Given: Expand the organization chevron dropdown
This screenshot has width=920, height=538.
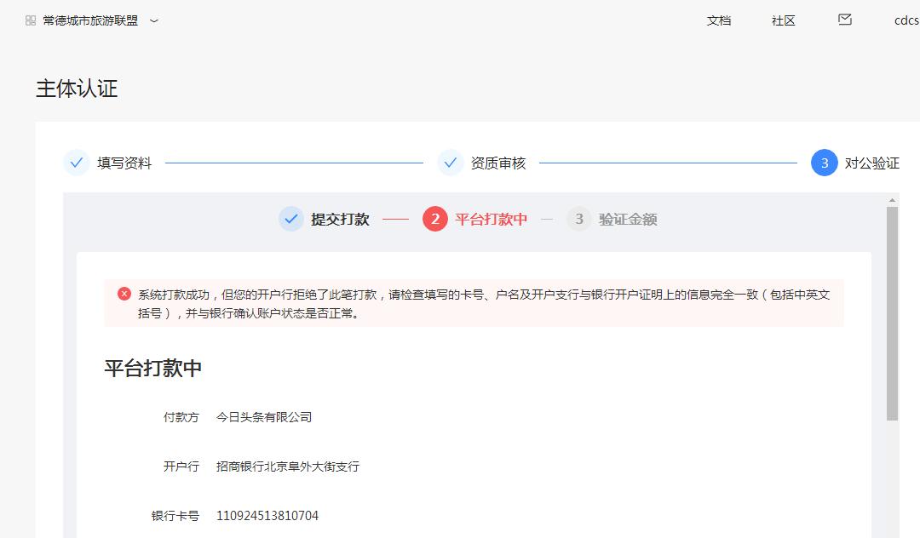Looking at the screenshot, I should (154, 20).
